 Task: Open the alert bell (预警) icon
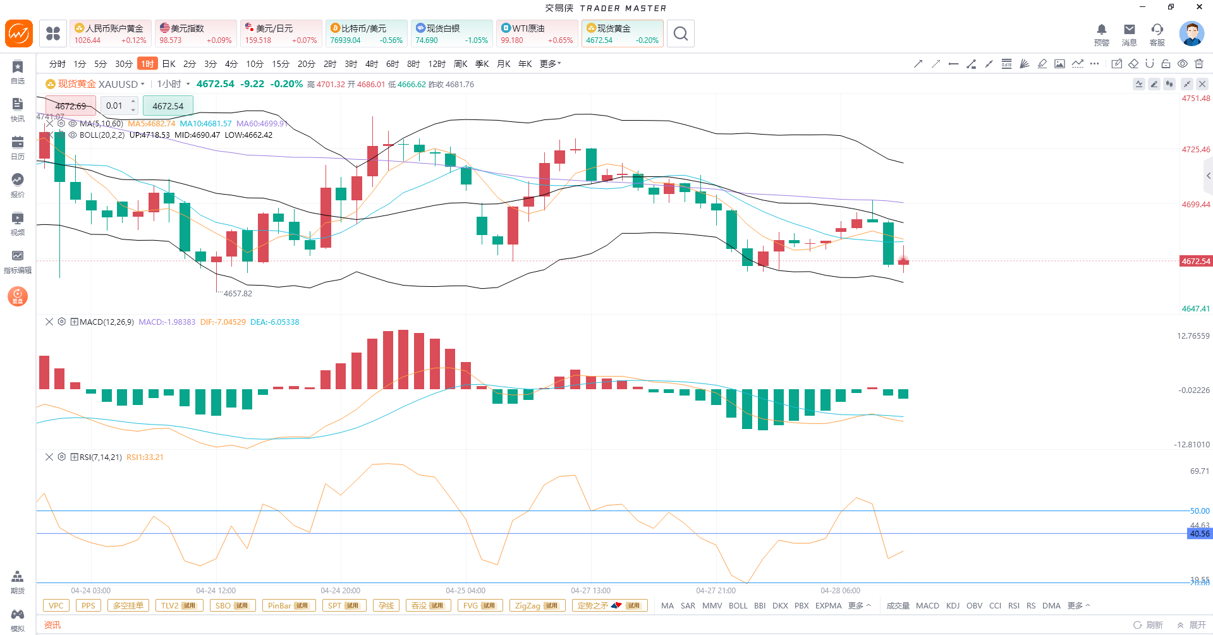click(x=1101, y=34)
